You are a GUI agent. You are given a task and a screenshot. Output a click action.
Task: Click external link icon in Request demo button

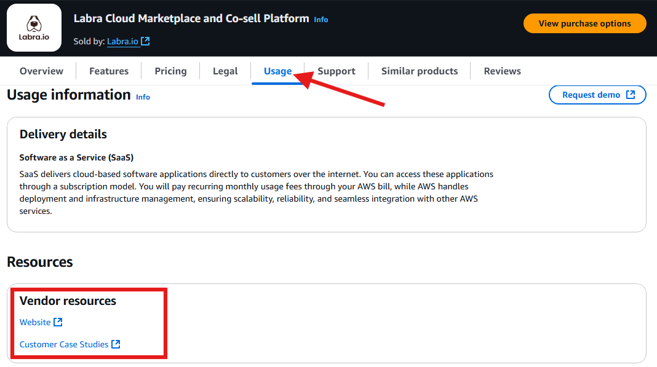coord(631,95)
